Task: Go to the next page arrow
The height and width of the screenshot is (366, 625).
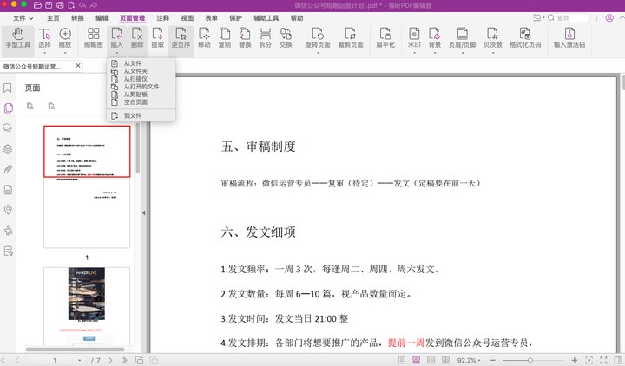Action: click(x=110, y=360)
